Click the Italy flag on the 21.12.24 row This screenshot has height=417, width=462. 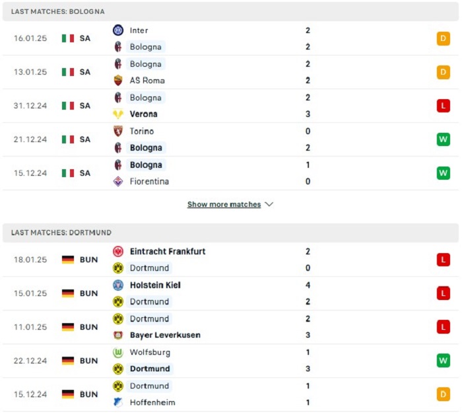click(x=68, y=139)
